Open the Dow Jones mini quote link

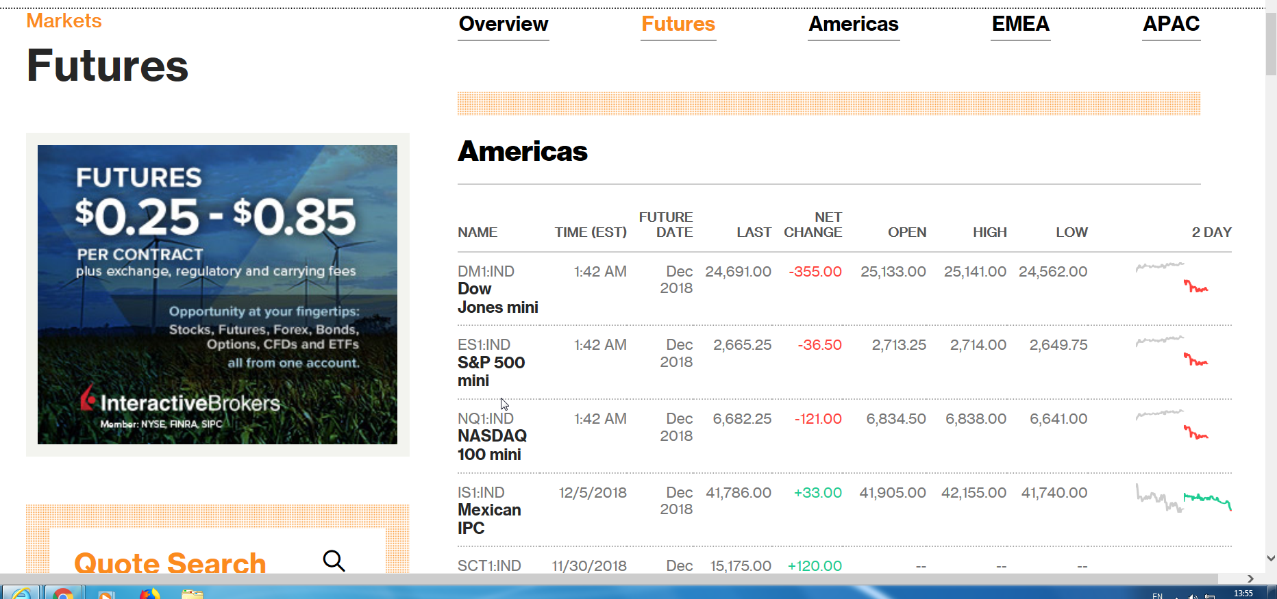click(x=497, y=298)
